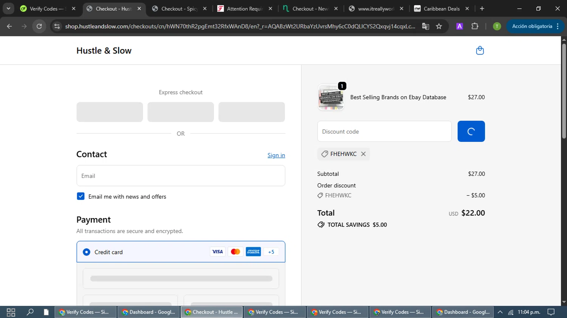Switch to the Caribbean Deals tab
567x318 pixels.
coord(441,9)
